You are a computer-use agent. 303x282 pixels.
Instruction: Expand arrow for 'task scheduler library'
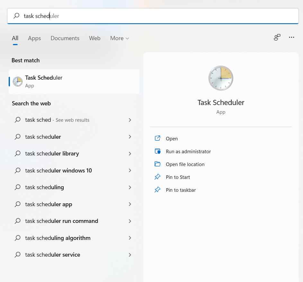[x=130, y=154]
